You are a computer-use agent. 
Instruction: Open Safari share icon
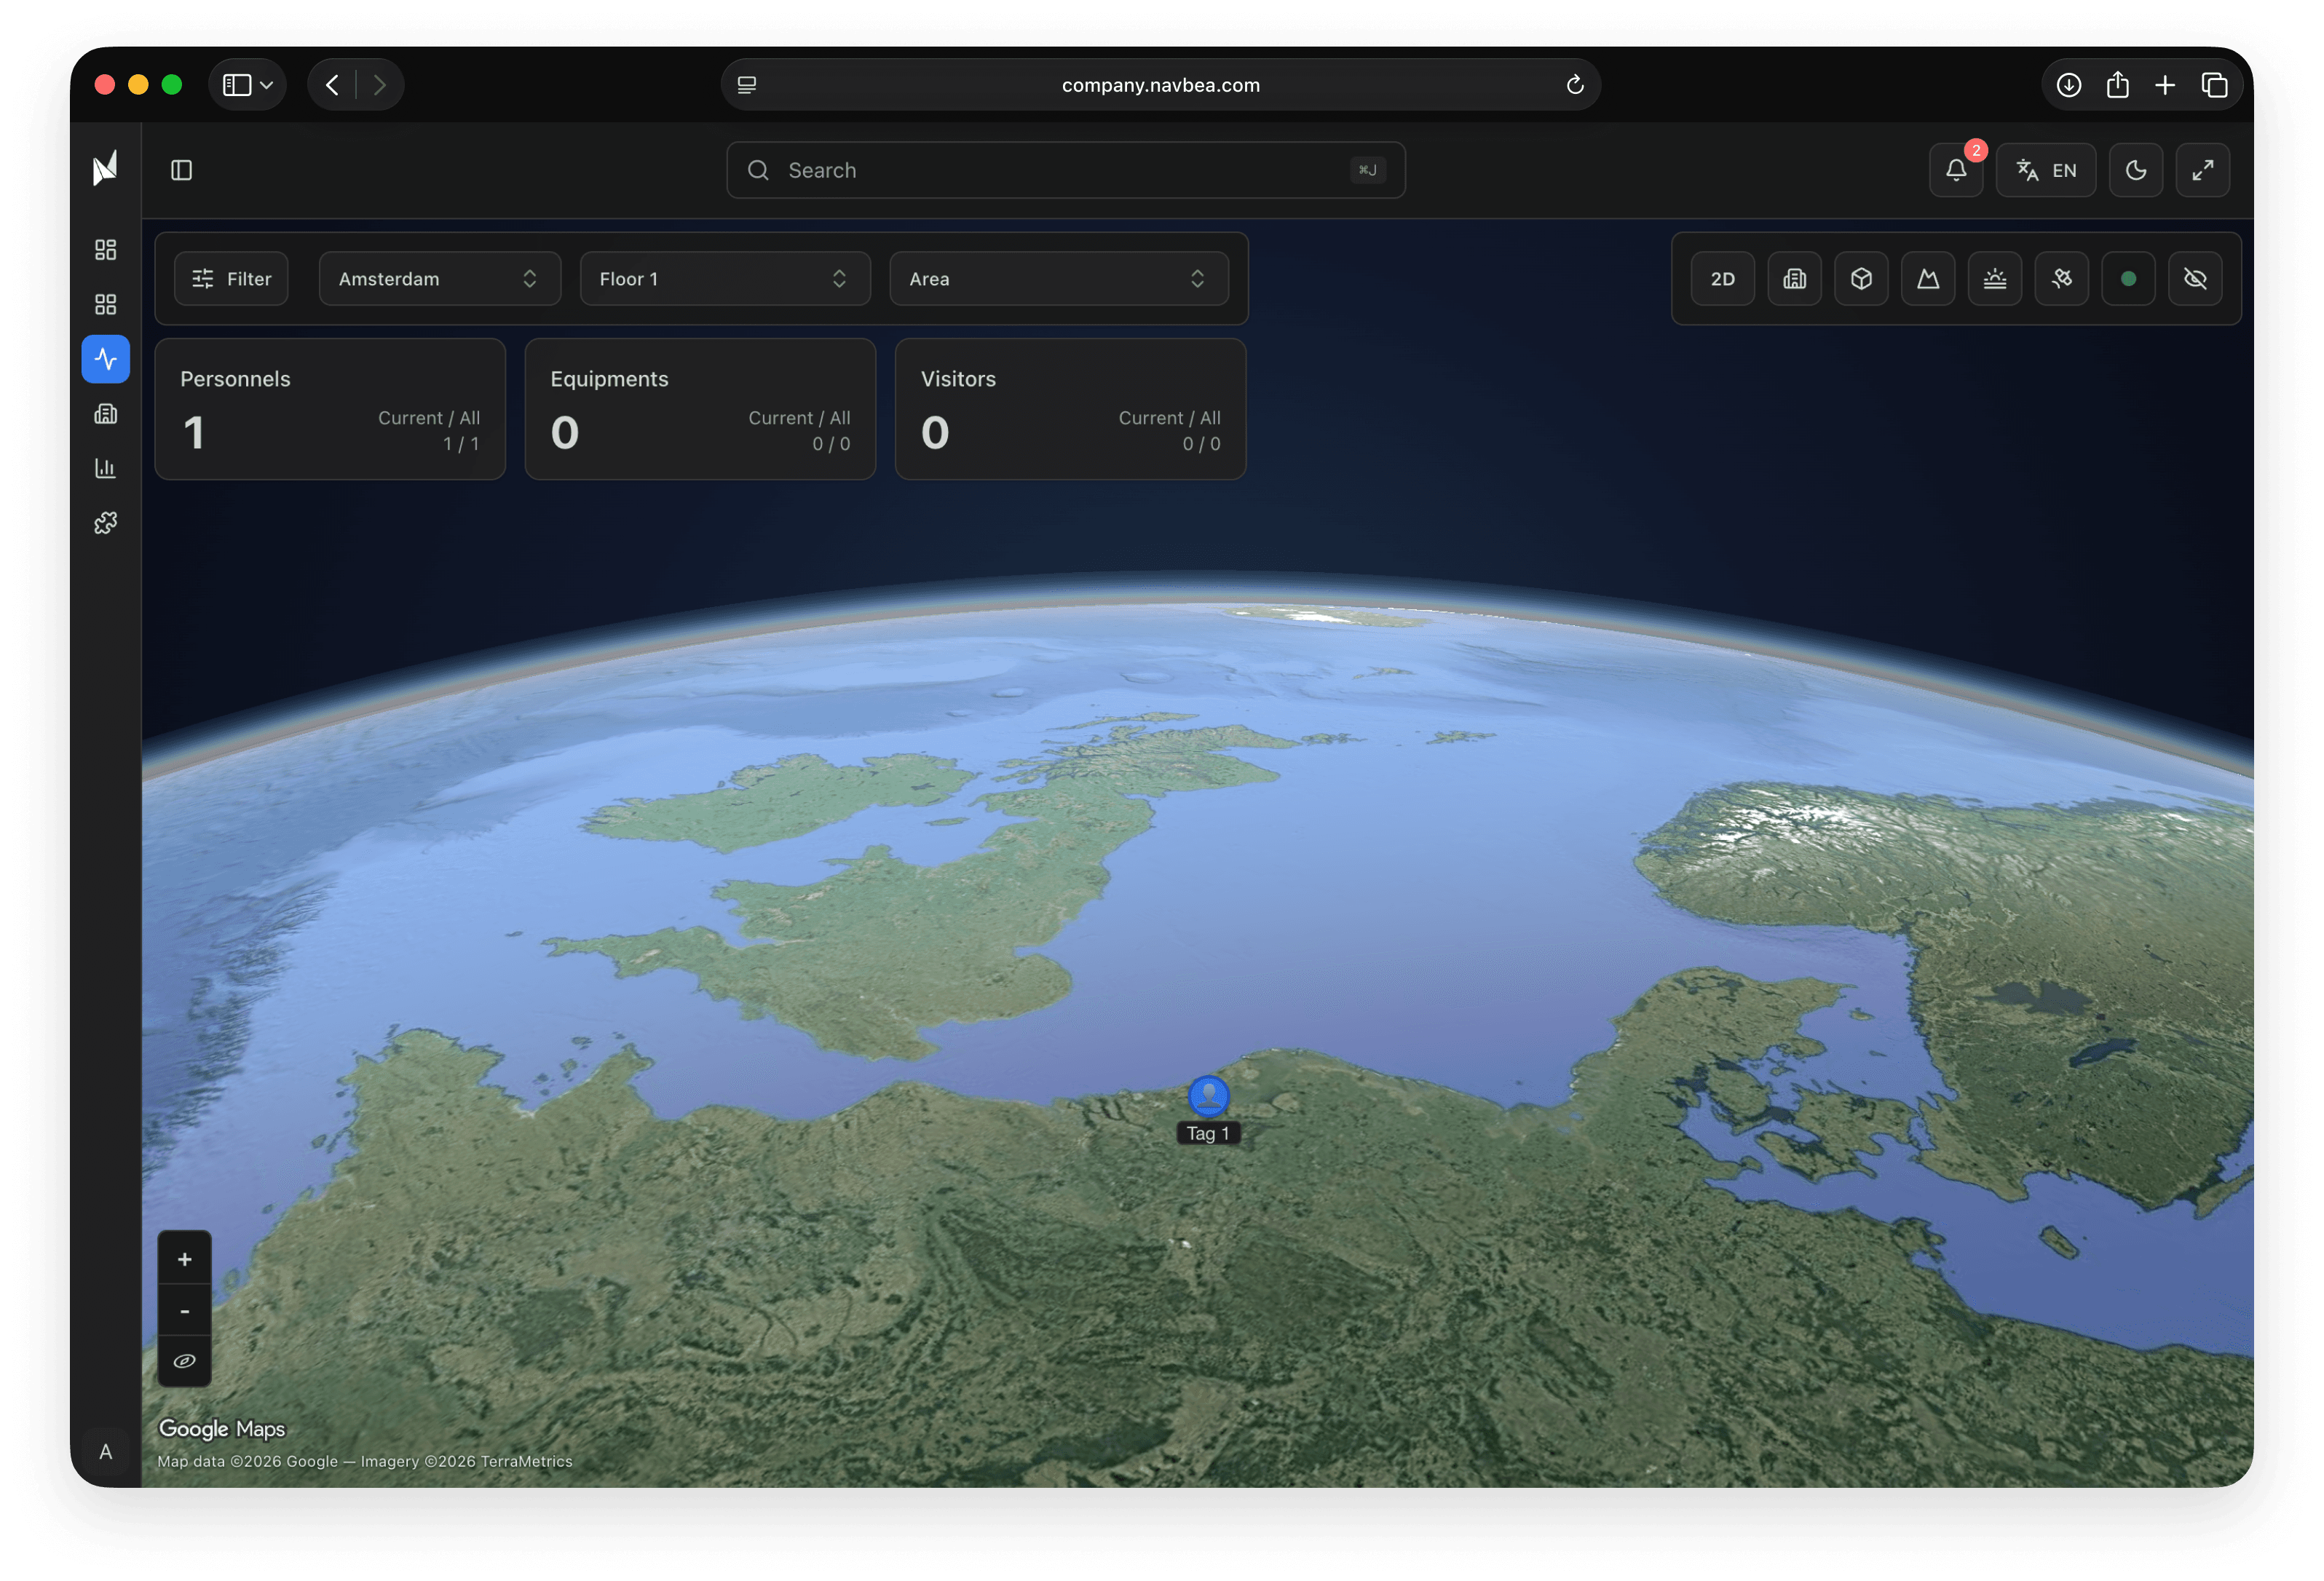click(x=2117, y=85)
